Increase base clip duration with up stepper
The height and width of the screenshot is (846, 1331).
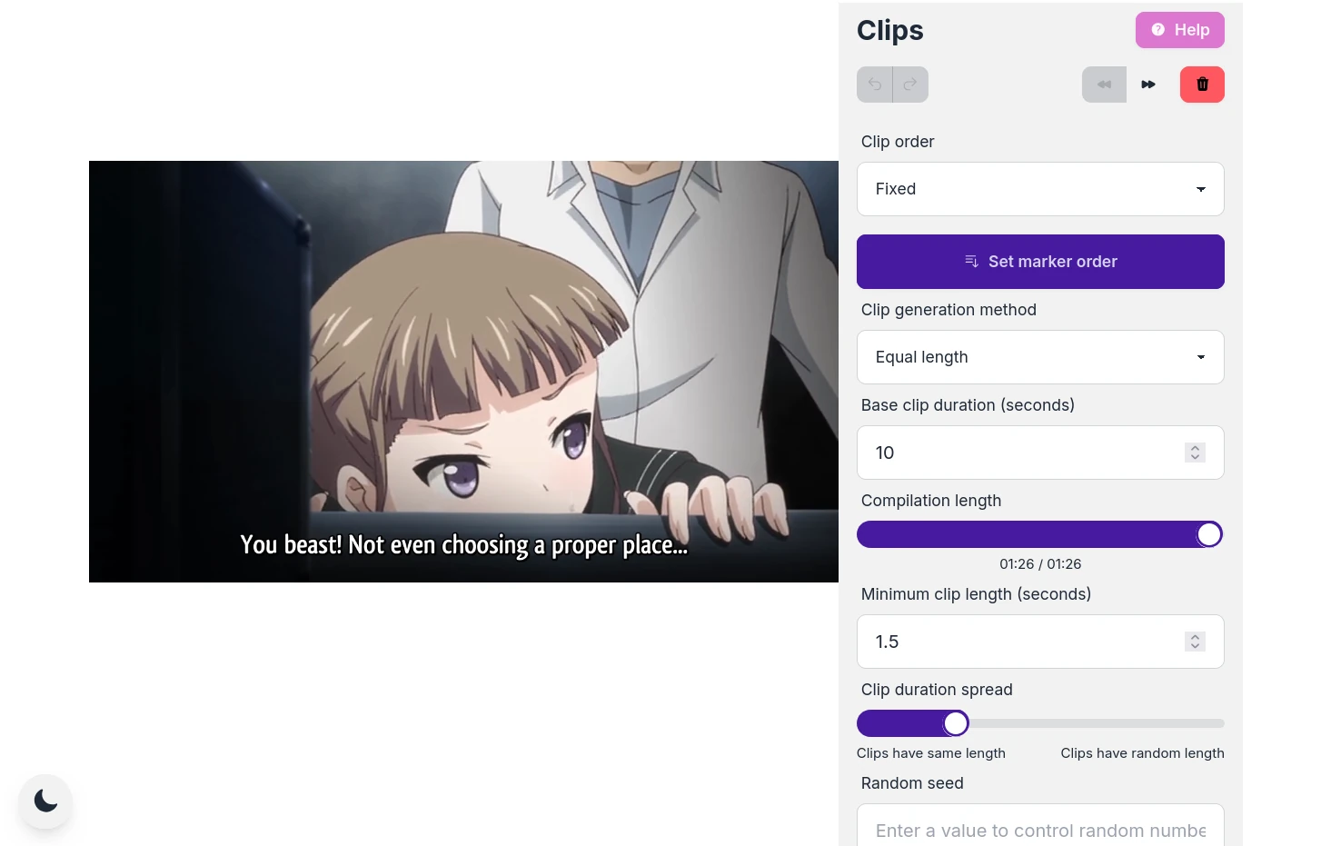pos(1195,448)
